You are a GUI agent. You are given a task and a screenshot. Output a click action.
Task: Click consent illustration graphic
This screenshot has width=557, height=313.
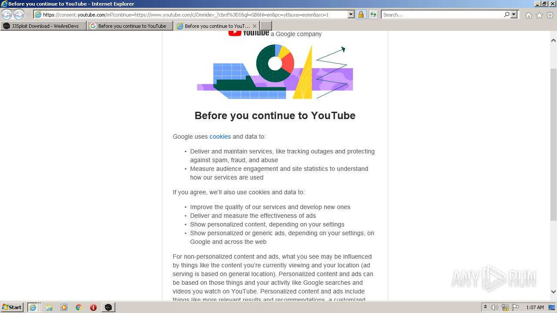coord(275,72)
